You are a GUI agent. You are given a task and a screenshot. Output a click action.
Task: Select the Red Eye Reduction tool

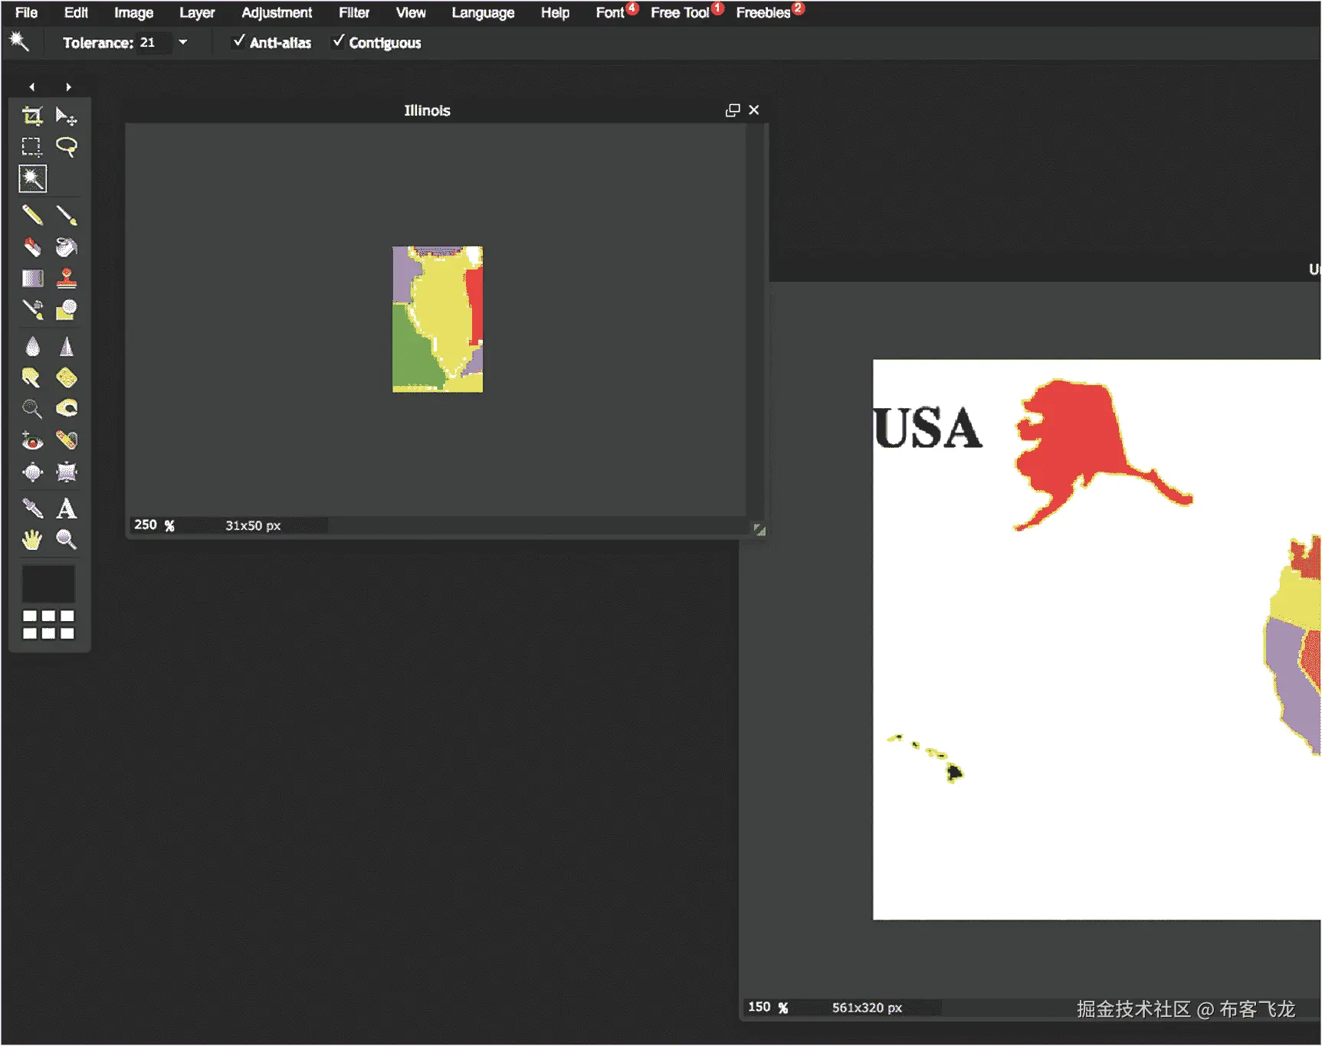point(32,440)
